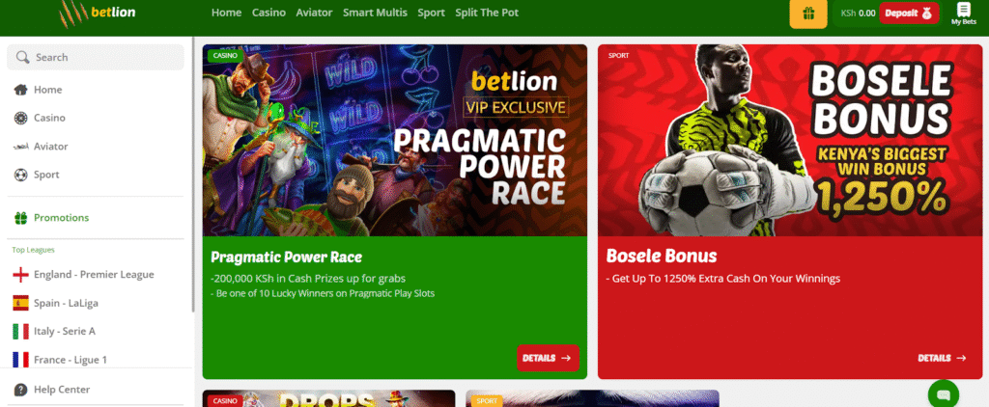Open Details for Pragmatic Power Race
The image size is (989, 407).
(x=548, y=358)
